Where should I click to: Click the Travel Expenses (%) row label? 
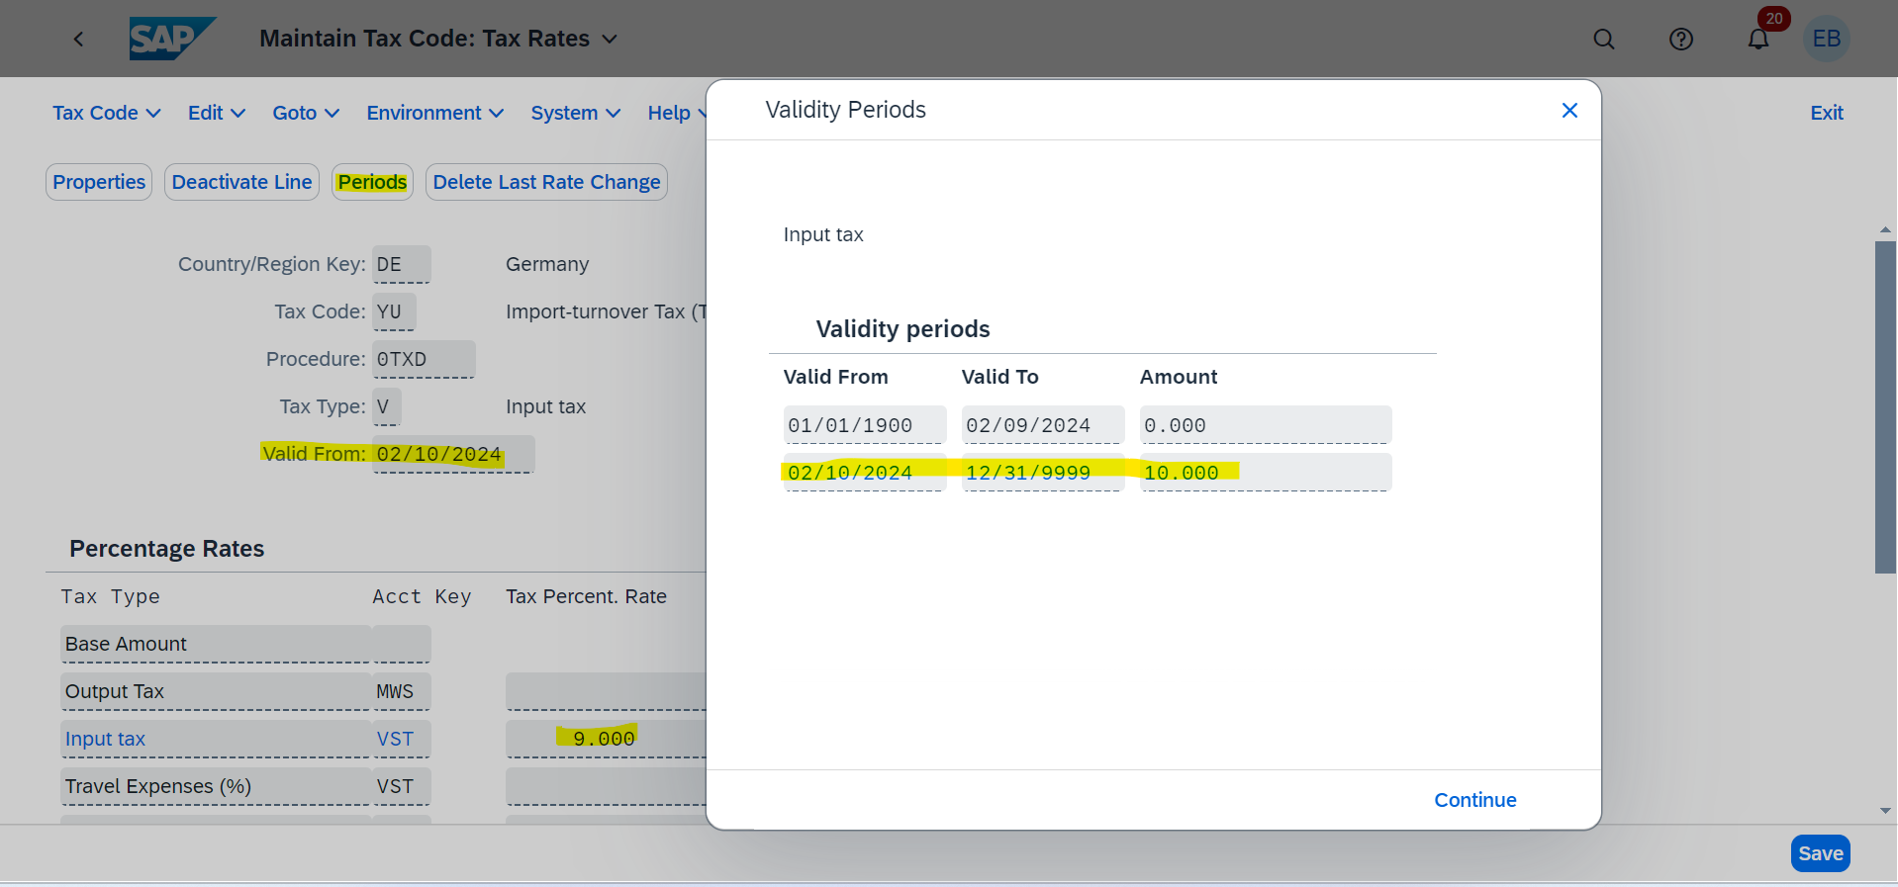point(215,786)
